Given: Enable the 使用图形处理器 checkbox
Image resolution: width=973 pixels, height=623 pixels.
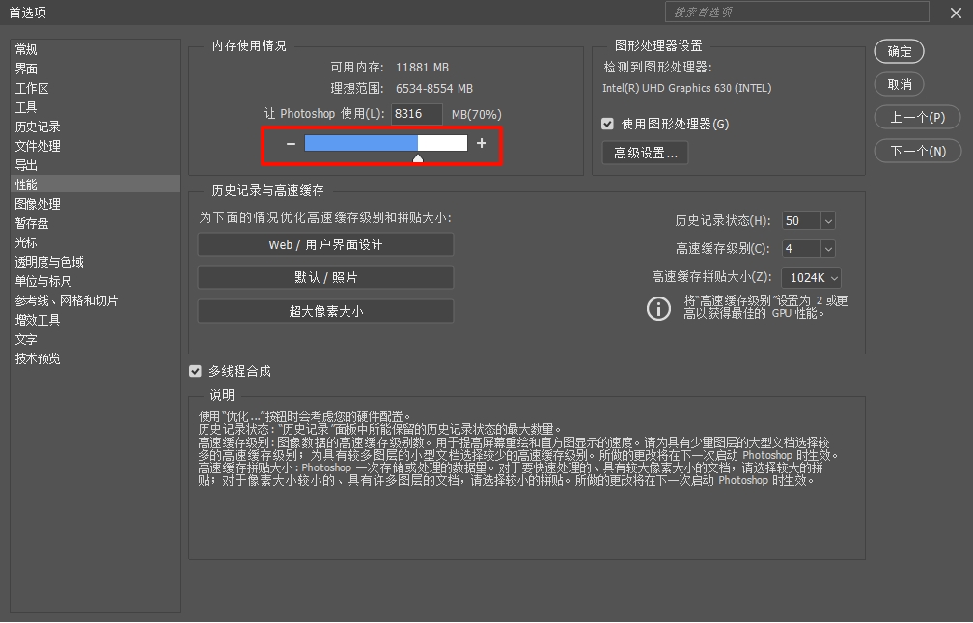Looking at the screenshot, I should 607,124.
